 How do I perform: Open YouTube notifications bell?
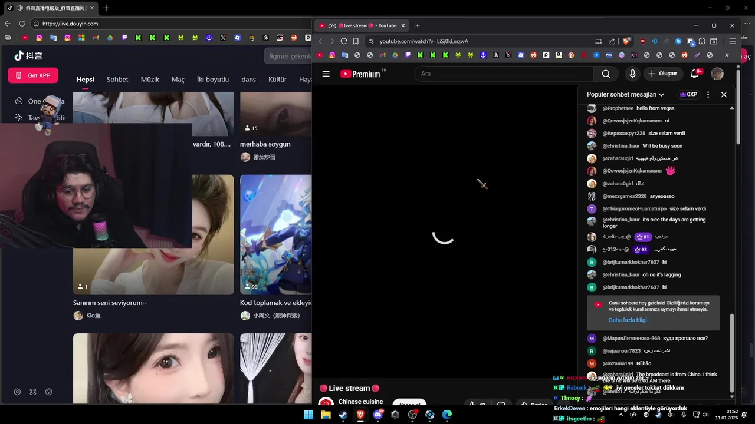pyautogui.click(x=695, y=74)
